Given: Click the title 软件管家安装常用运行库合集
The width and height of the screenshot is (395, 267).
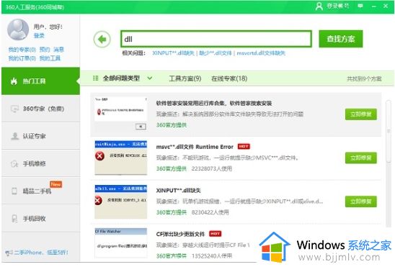Looking at the screenshot, I should 214,103.
